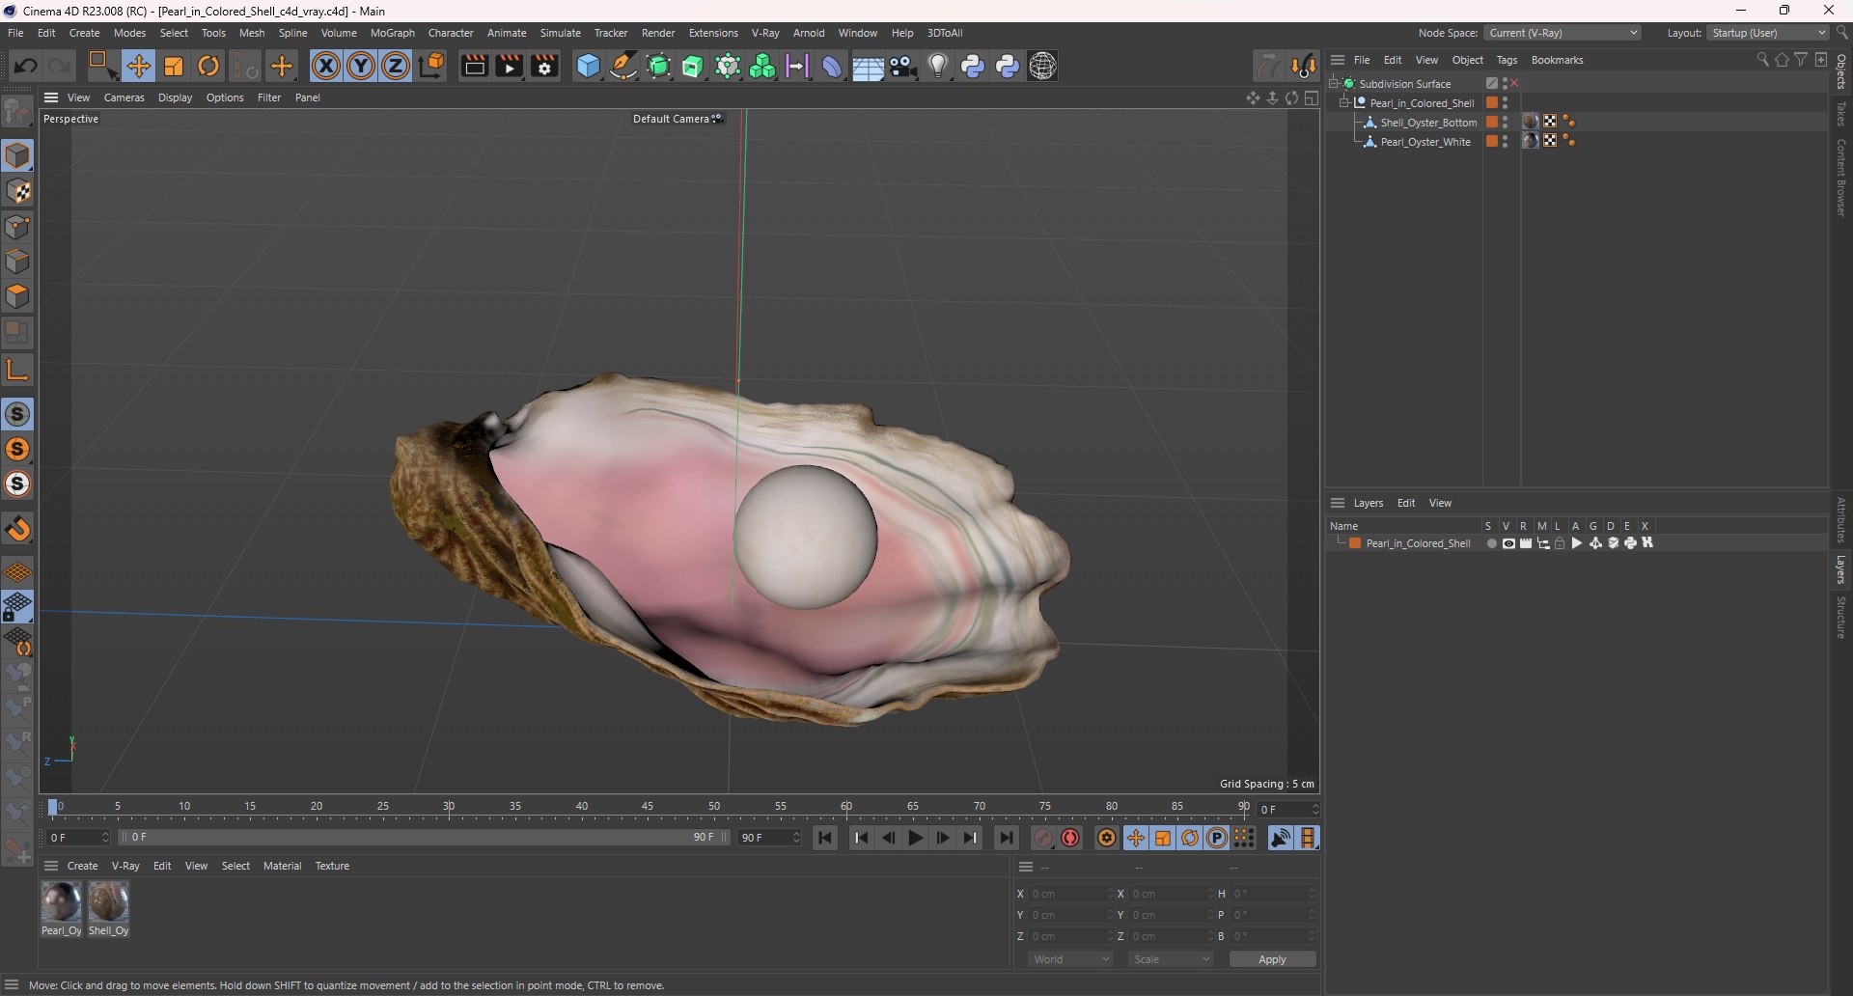Select Pearl_Oy material thumbnail
The height and width of the screenshot is (996, 1853).
tap(61, 902)
